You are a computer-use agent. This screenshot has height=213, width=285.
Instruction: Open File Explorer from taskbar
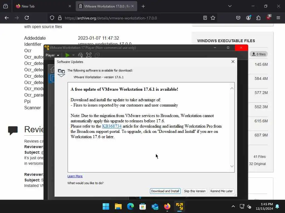pyautogui.click(x=118, y=206)
